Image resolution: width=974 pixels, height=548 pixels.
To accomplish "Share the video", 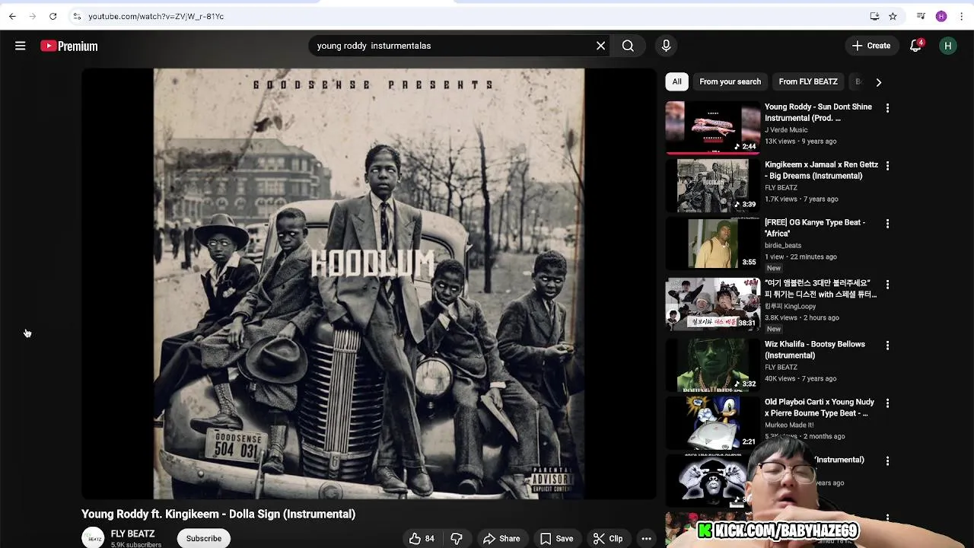I will coord(501,538).
